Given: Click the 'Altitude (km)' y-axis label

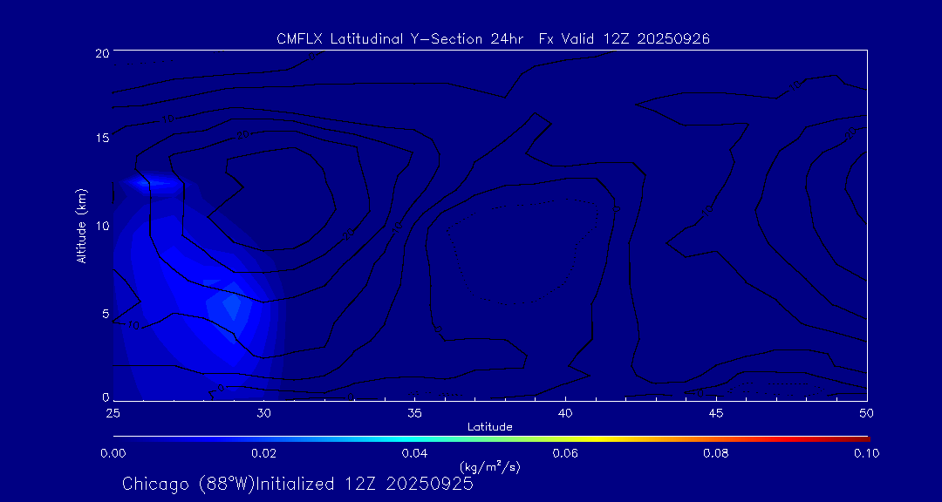Looking at the screenshot, I should (x=81, y=226).
